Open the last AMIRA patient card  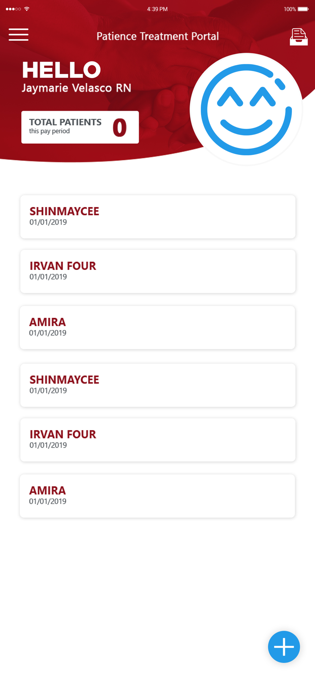157,496
